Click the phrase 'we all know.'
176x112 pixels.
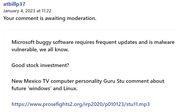click(54, 49)
